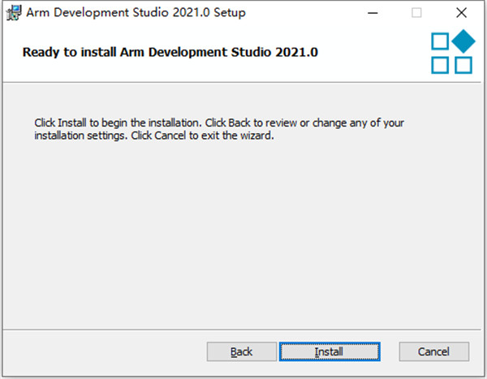This screenshot has height=379, width=487.
Task: Click the empty area left of the Back button
Action: pos(106,351)
